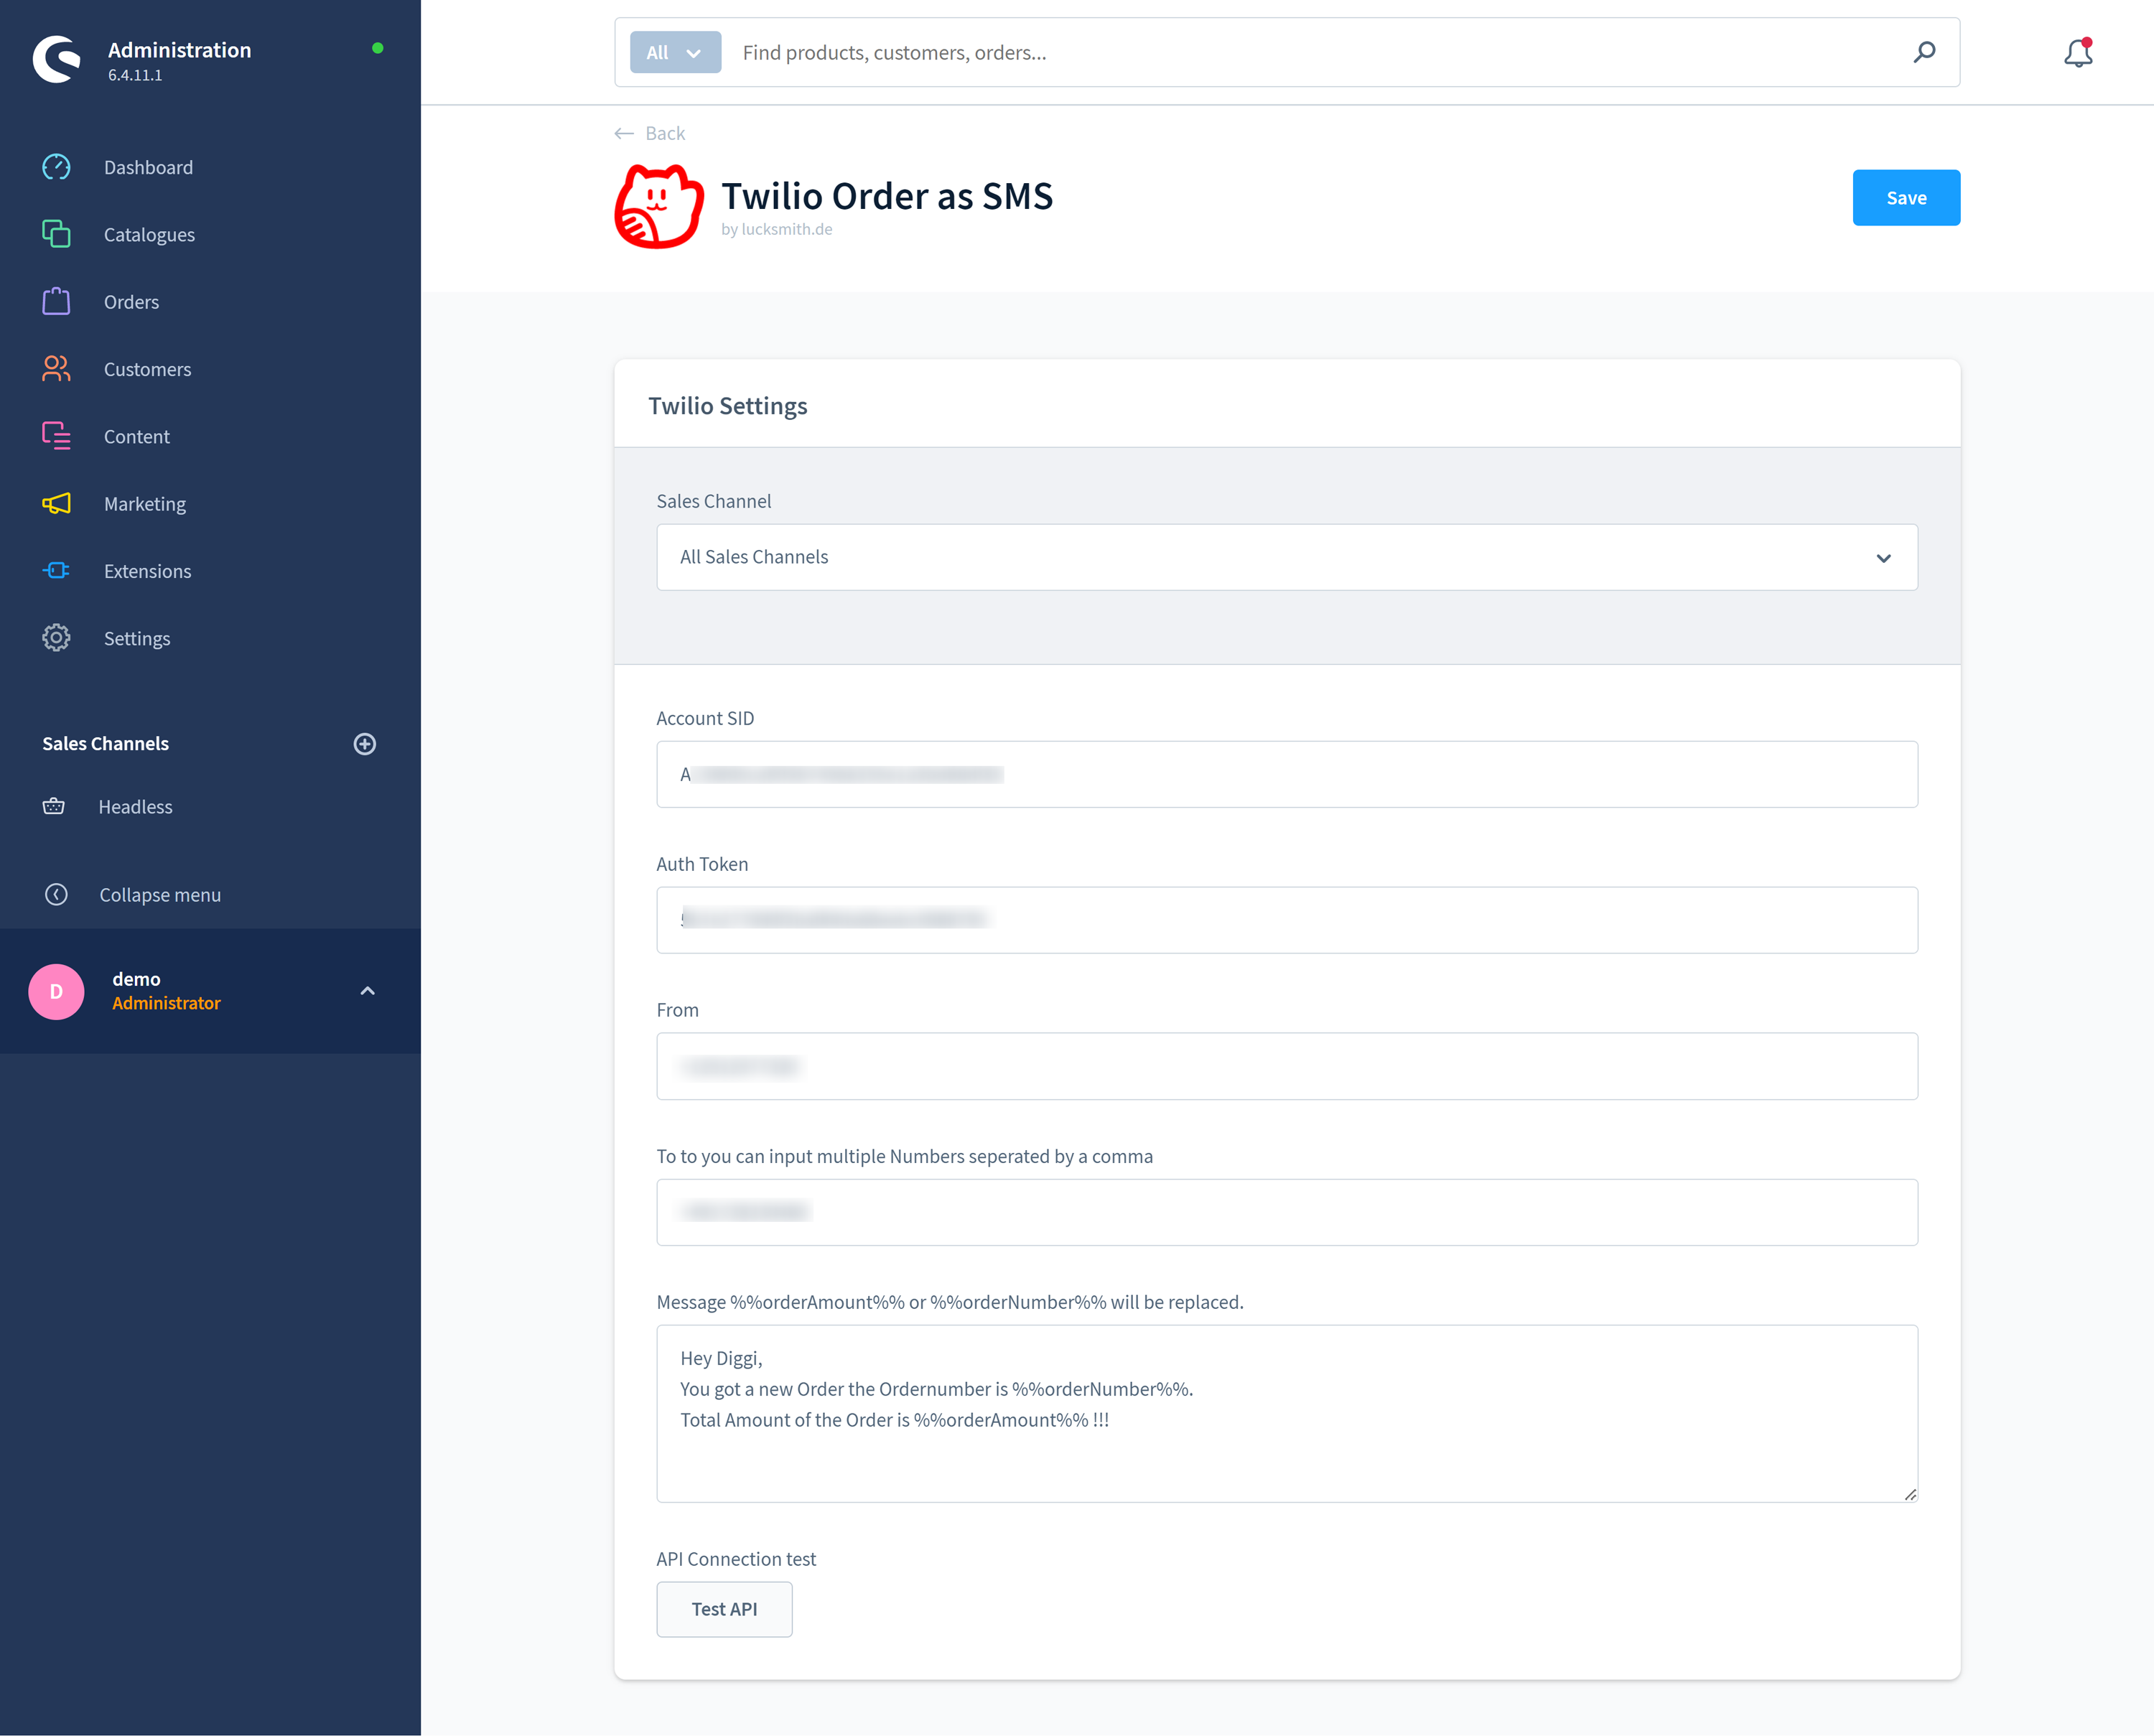Click the Settings gear icon

(56, 638)
